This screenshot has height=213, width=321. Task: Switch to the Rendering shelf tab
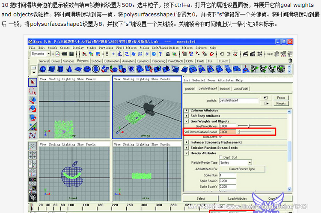click(159, 61)
